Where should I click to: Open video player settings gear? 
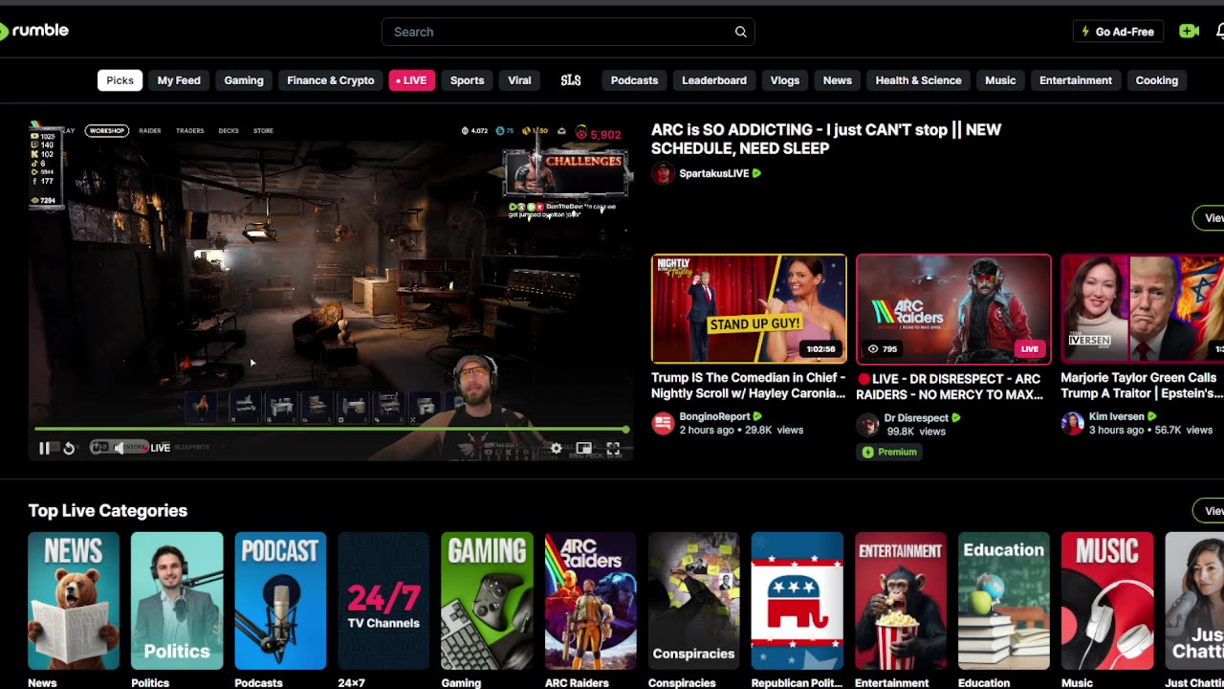tap(556, 448)
